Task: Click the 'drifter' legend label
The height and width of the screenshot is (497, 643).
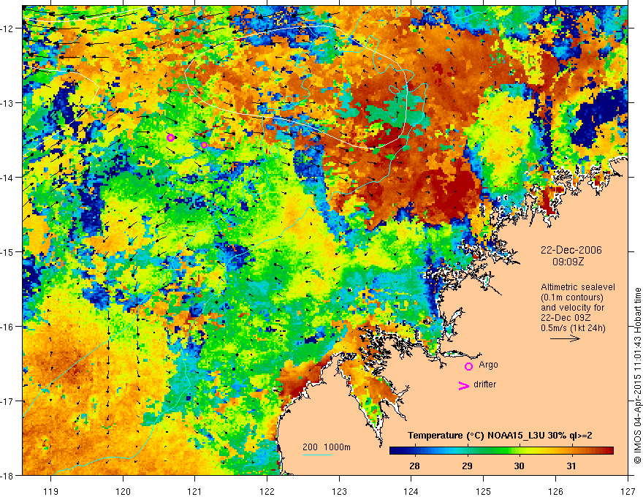Action: coord(484,384)
